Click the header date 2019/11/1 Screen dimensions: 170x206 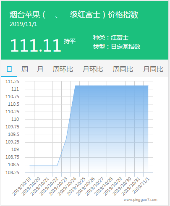(24, 24)
